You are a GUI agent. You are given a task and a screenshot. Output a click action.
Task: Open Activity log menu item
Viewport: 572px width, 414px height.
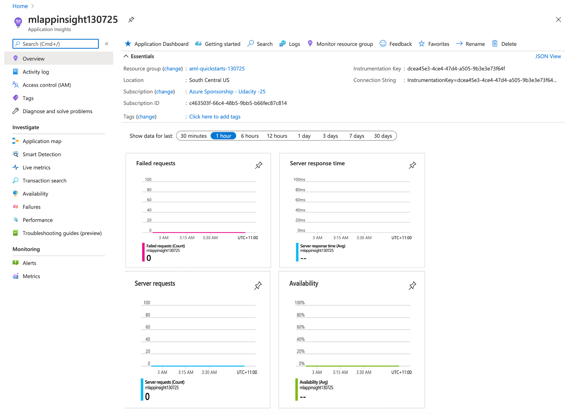click(x=36, y=72)
